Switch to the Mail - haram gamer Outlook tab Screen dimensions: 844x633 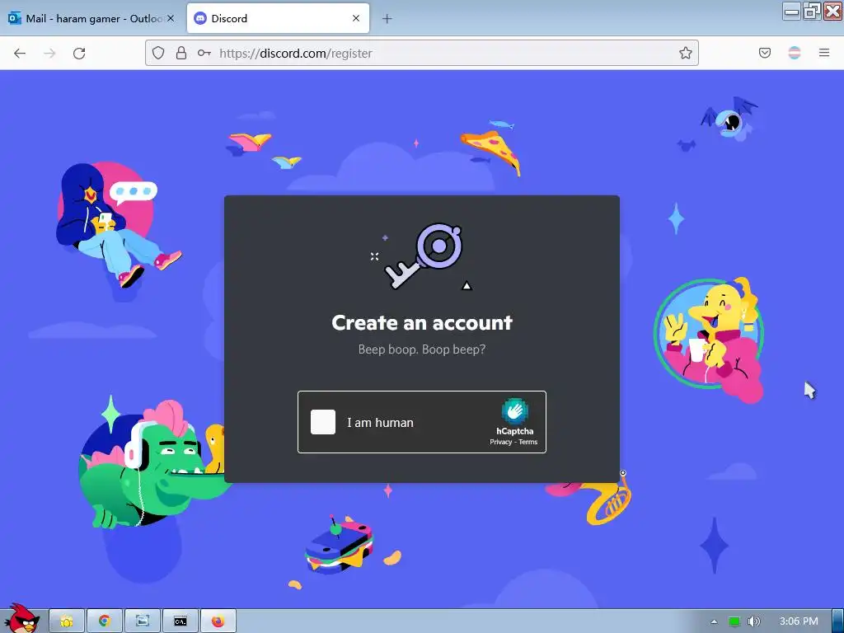[x=93, y=18]
